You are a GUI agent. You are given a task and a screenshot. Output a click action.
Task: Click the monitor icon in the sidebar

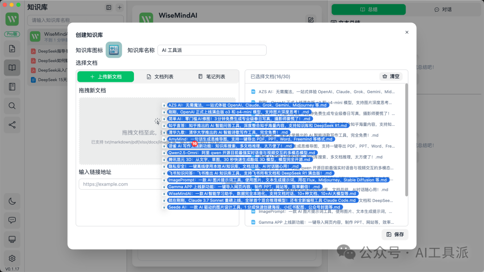pos(12,239)
